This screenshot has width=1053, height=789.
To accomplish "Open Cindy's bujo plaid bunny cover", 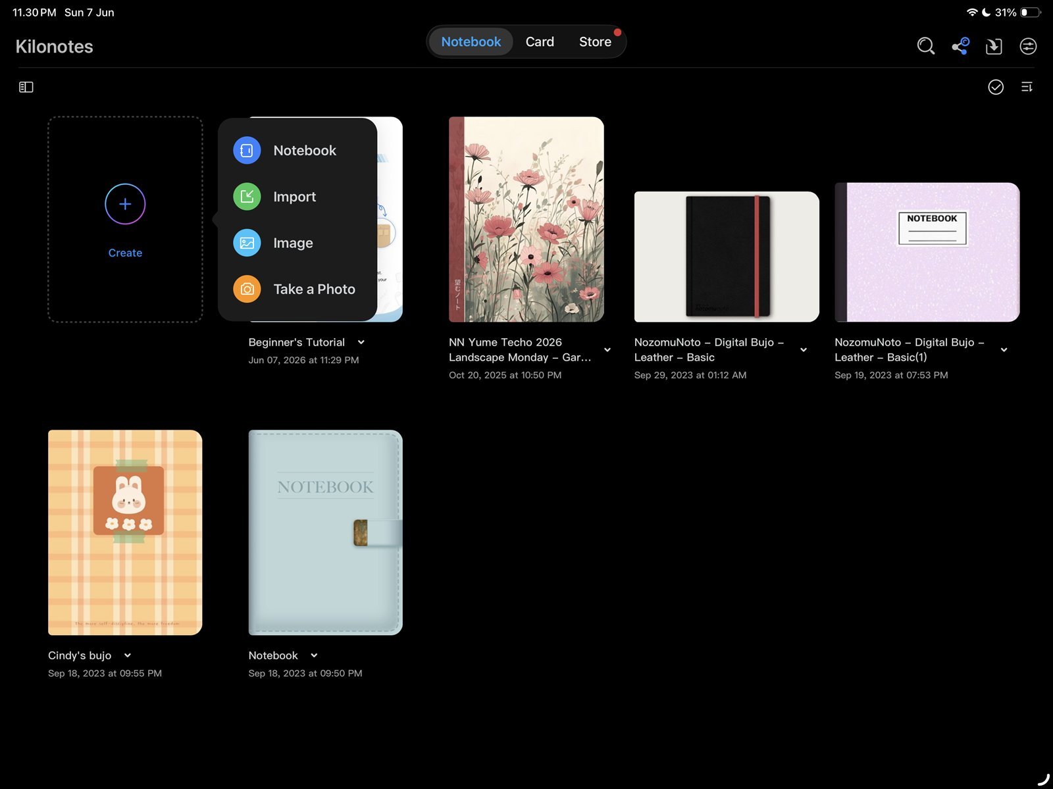I will coord(125,532).
